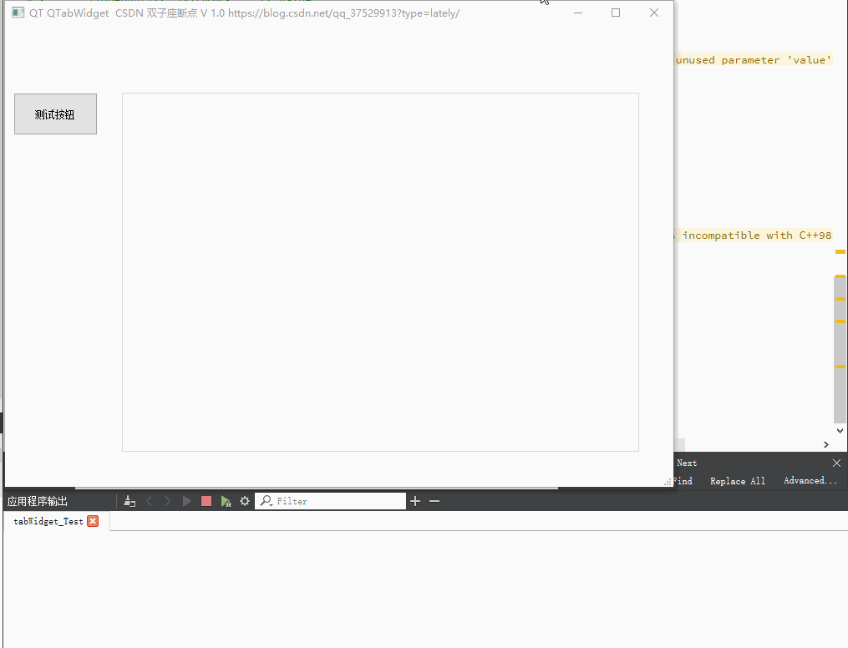Maximize the QT QTabWidget window
Screen dimensions: 848x648
coord(616,13)
